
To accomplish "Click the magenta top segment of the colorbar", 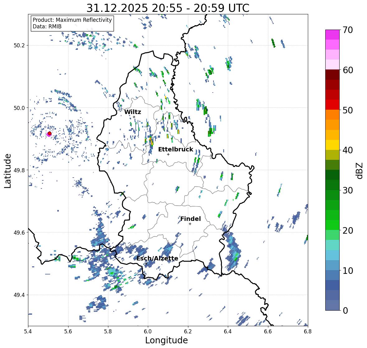I will (x=332, y=35).
